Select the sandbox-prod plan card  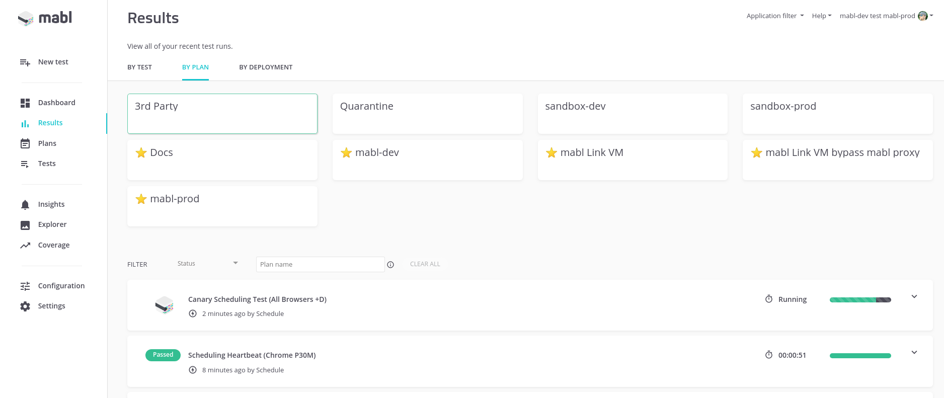[838, 114]
